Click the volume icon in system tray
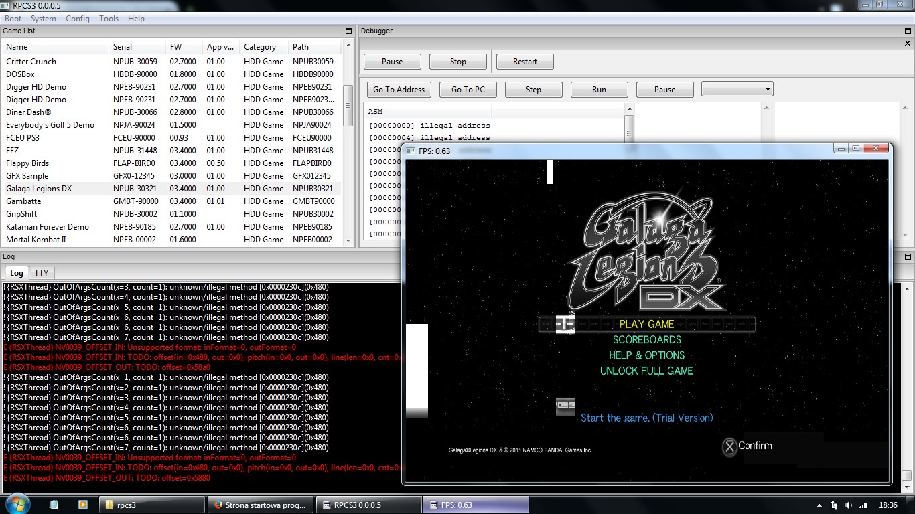915x514 pixels. [x=849, y=505]
